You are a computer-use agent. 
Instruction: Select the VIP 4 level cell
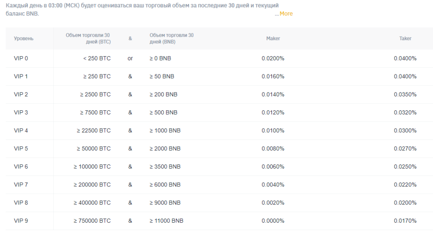tap(21, 131)
